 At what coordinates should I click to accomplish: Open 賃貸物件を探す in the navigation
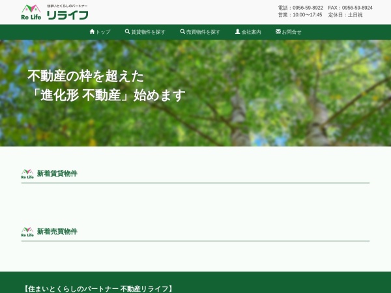[148, 32]
